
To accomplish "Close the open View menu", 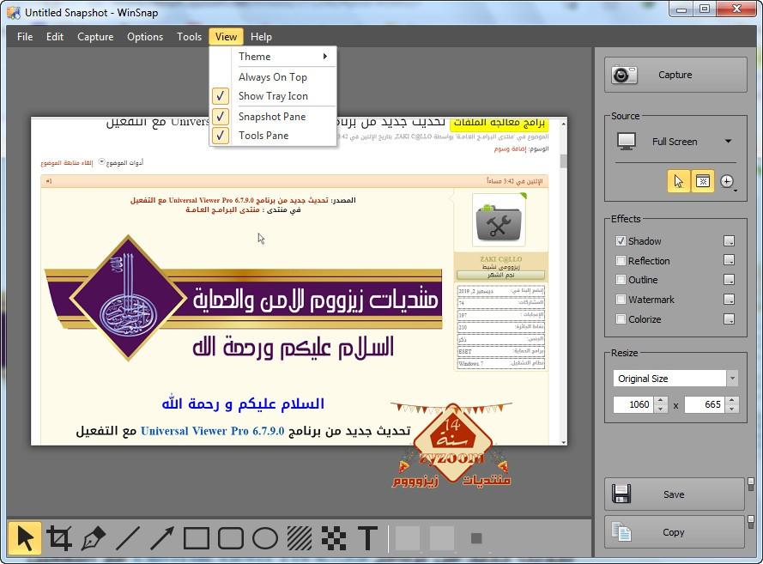I will point(226,37).
